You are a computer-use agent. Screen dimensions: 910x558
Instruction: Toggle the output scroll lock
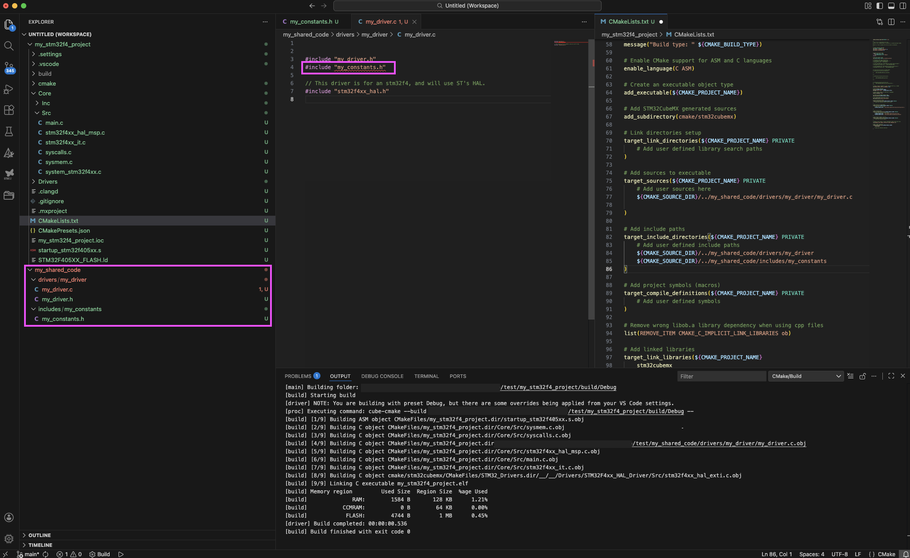(x=862, y=376)
